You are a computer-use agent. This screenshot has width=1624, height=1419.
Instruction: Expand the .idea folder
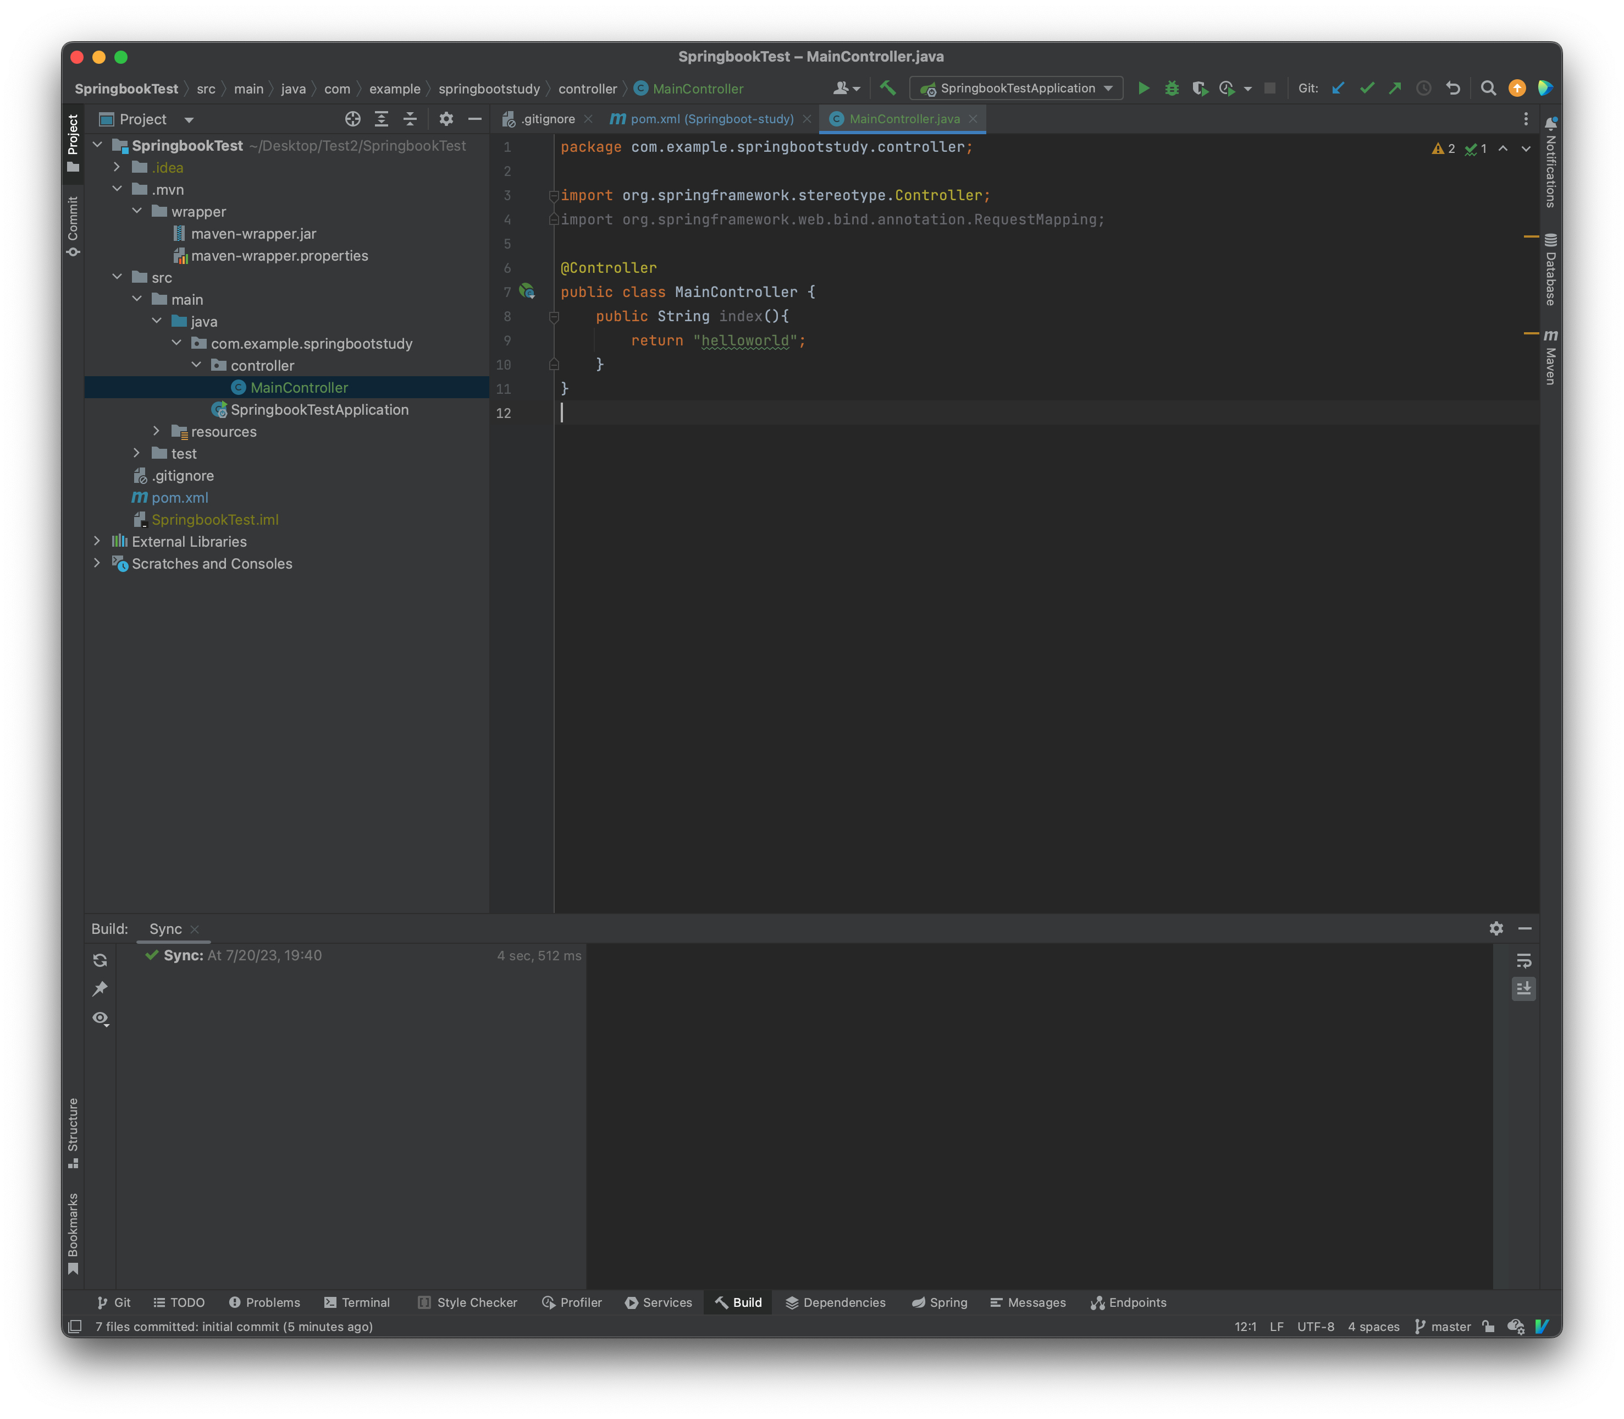pos(117,167)
